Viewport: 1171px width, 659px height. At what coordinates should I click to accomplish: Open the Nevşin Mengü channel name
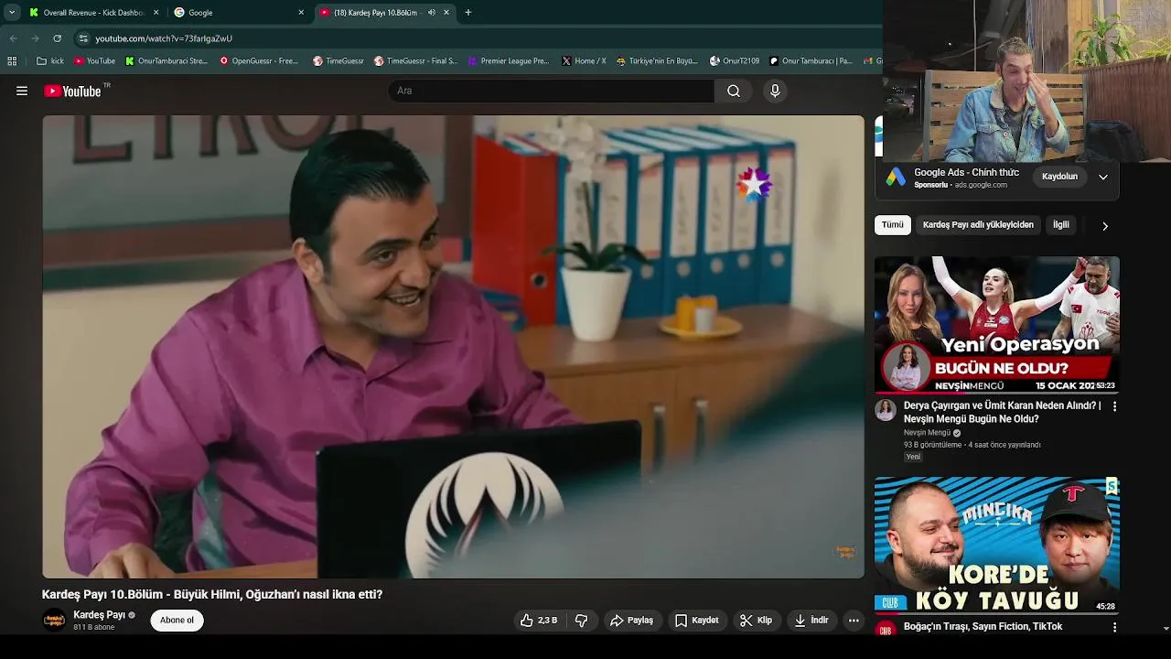tap(927, 433)
